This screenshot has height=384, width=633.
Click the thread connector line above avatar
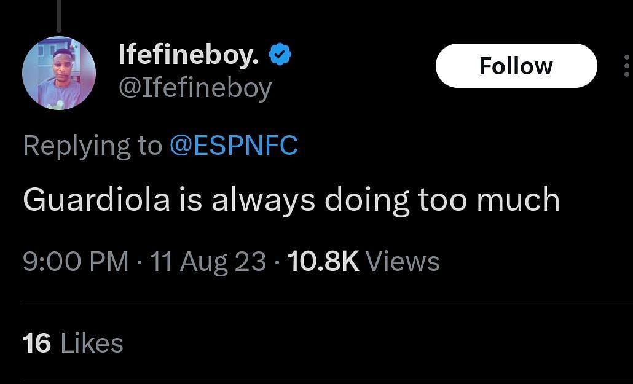coord(59,15)
